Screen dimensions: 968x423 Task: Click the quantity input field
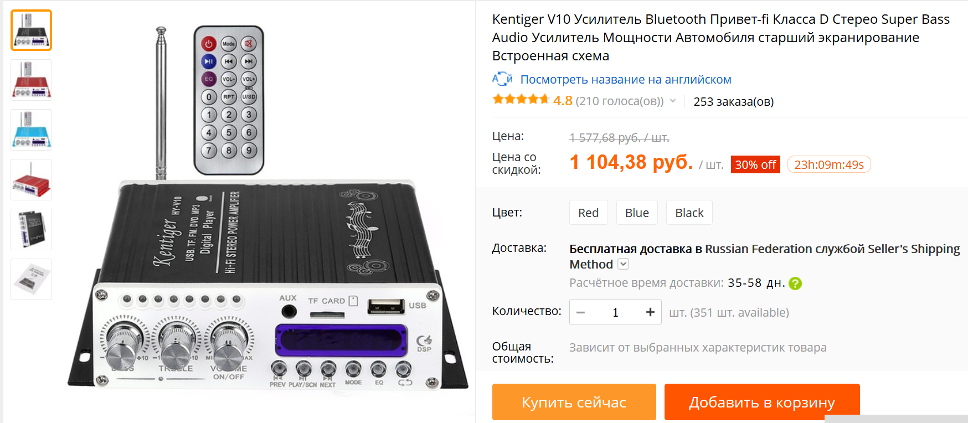click(x=615, y=312)
